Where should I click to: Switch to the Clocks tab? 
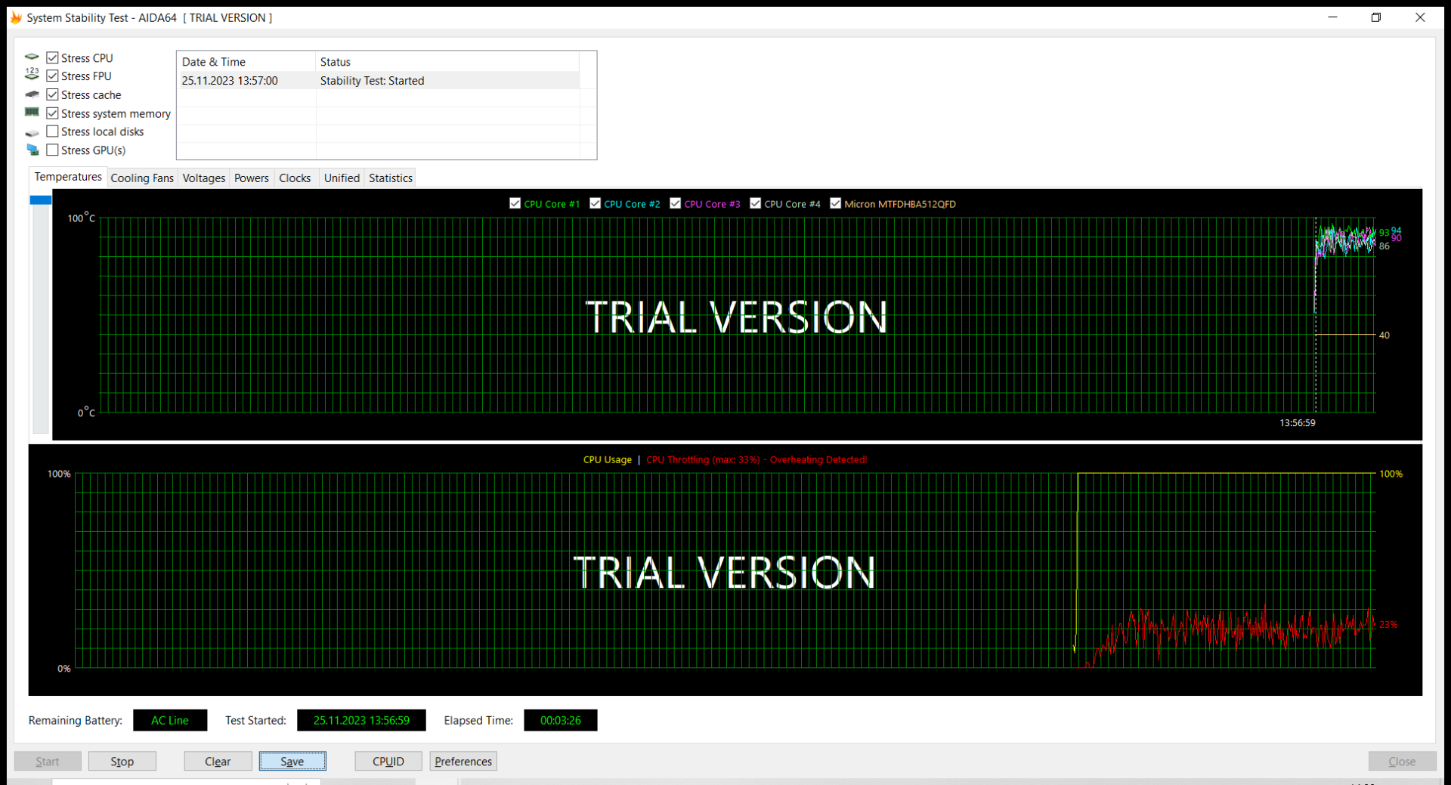click(x=295, y=178)
